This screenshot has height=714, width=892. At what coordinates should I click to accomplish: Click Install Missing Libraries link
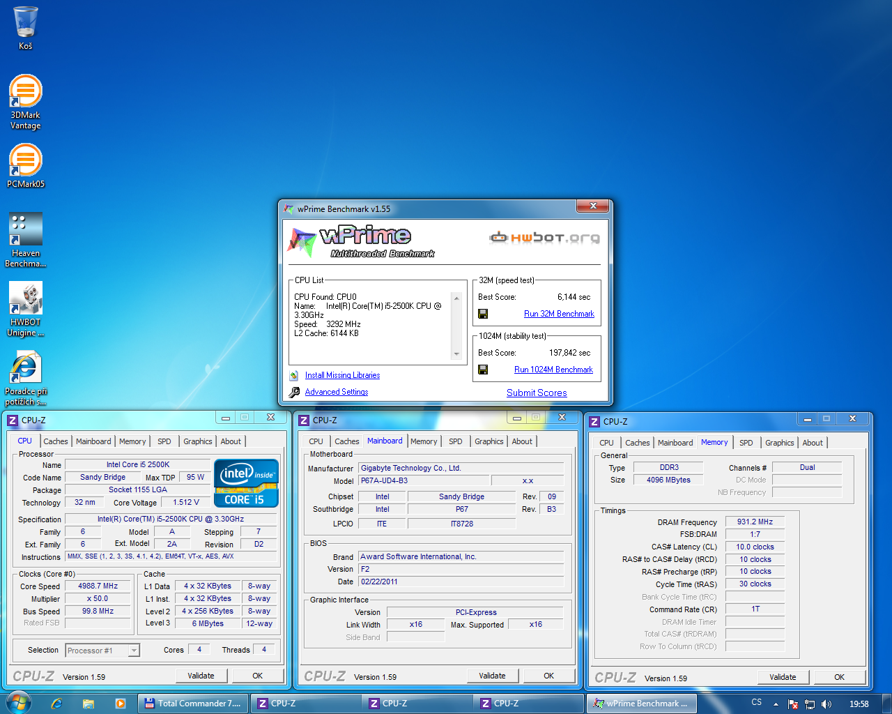[342, 375]
